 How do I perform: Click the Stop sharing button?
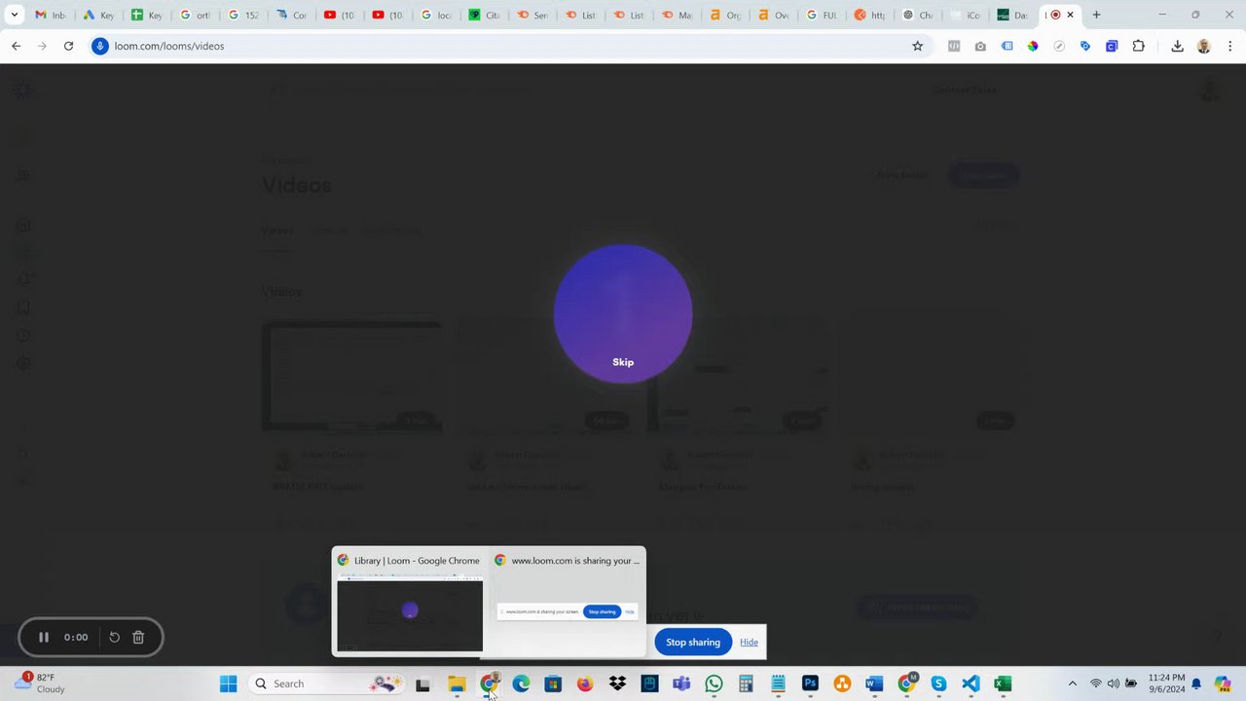click(x=693, y=643)
